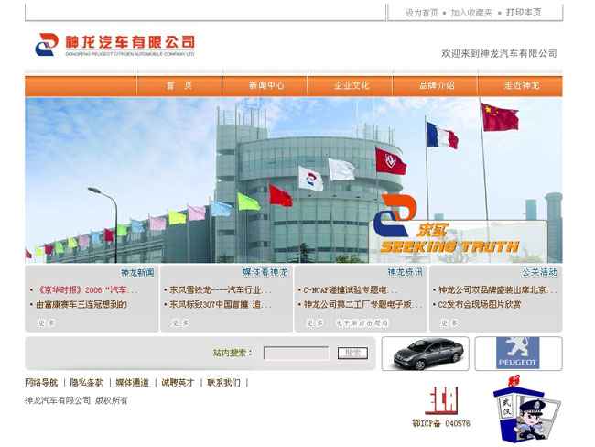The image size is (595, 447).
Task: Select 品牌介绍 in the navigation bar
Action: 436,86
